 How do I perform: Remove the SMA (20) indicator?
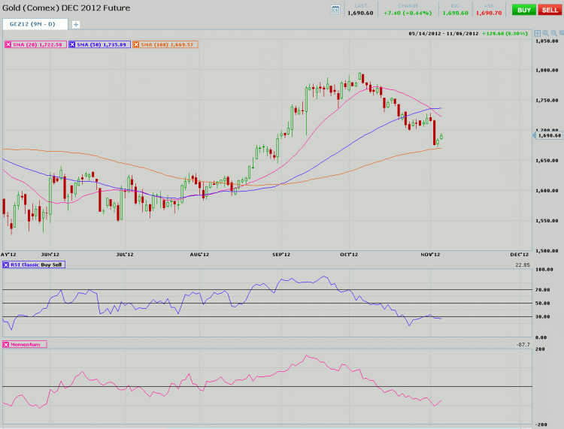[x=8, y=45]
